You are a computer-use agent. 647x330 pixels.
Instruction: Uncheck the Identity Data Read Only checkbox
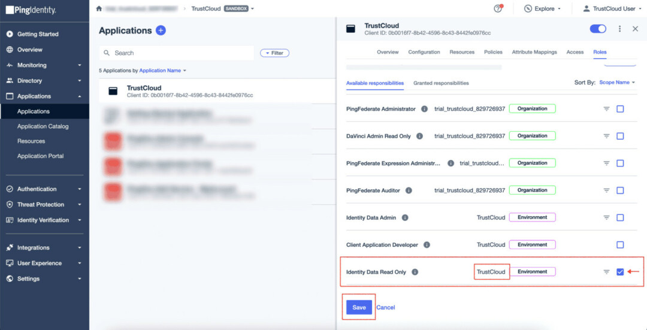(x=620, y=272)
